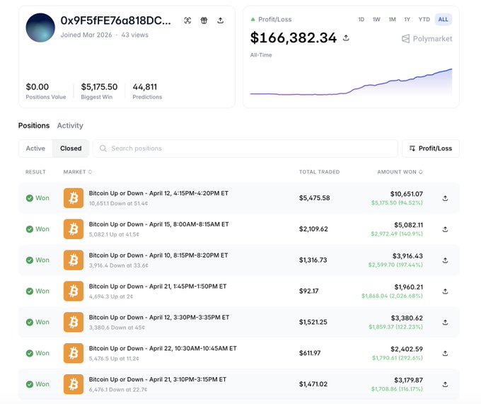Click the scan/QR icon next to wallet address
This screenshot has width=481, height=404.
click(187, 21)
